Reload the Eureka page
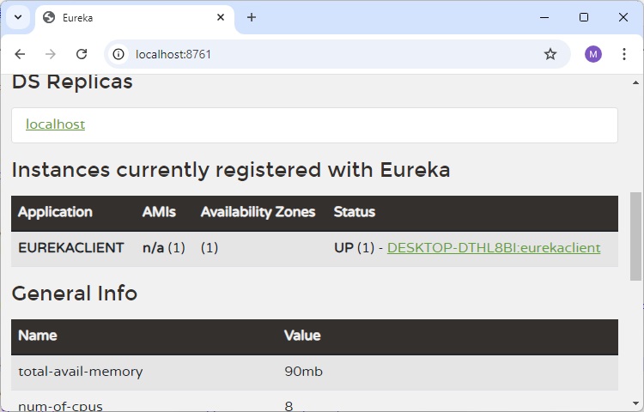 [82, 54]
